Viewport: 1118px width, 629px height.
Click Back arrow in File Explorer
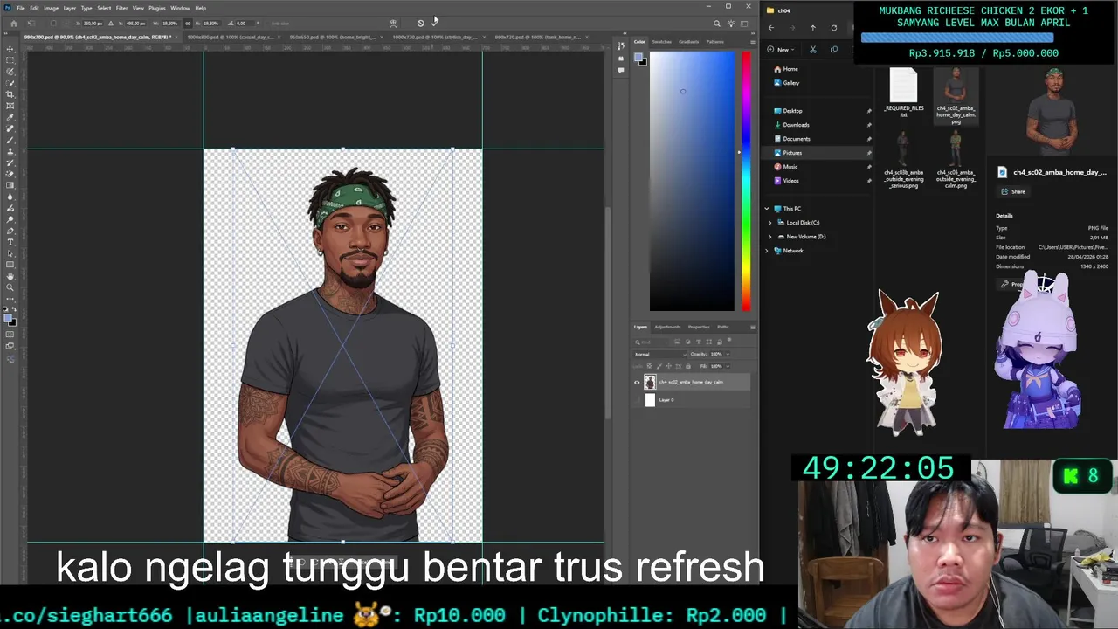771,28
